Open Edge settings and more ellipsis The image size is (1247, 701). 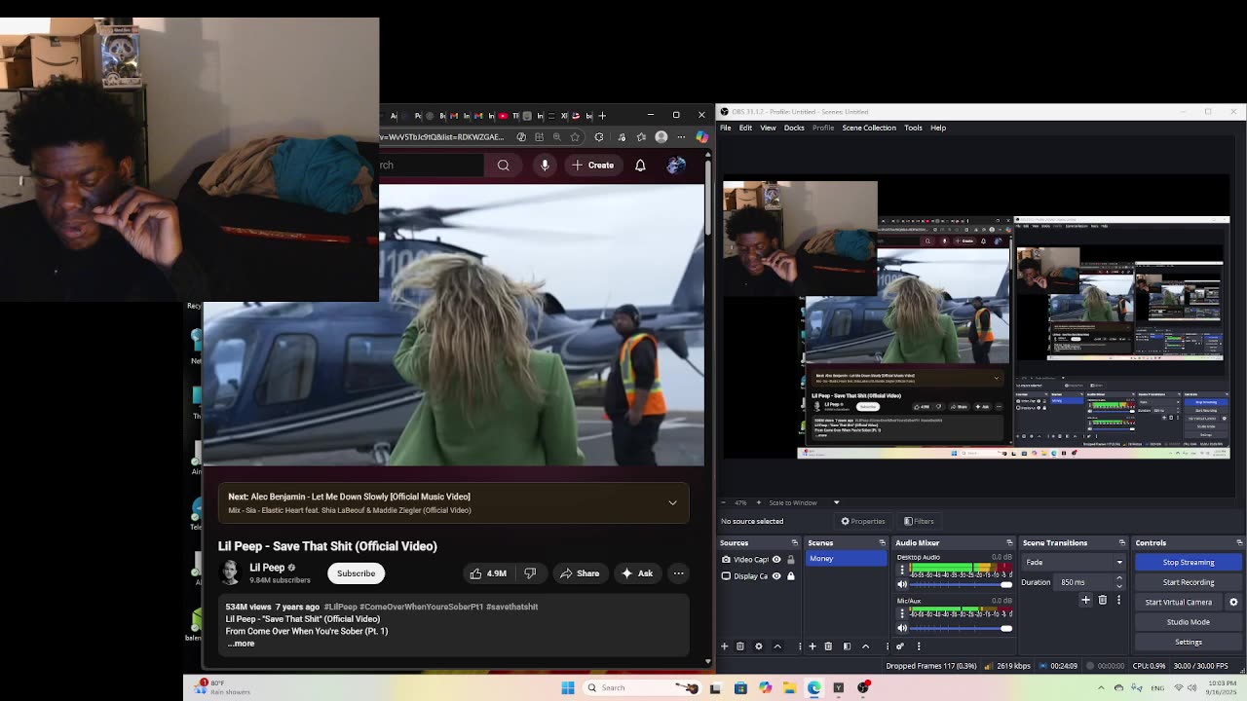[x=681, y=137]
